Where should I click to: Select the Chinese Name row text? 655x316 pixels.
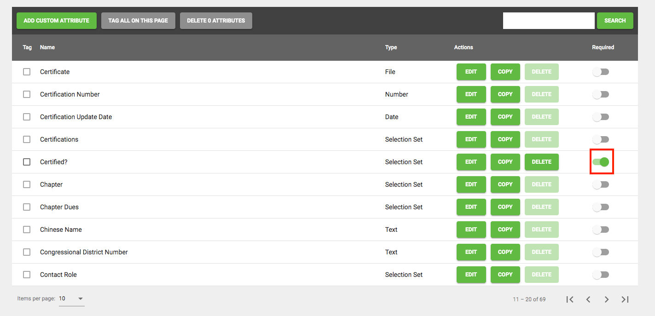coord(61,230)
